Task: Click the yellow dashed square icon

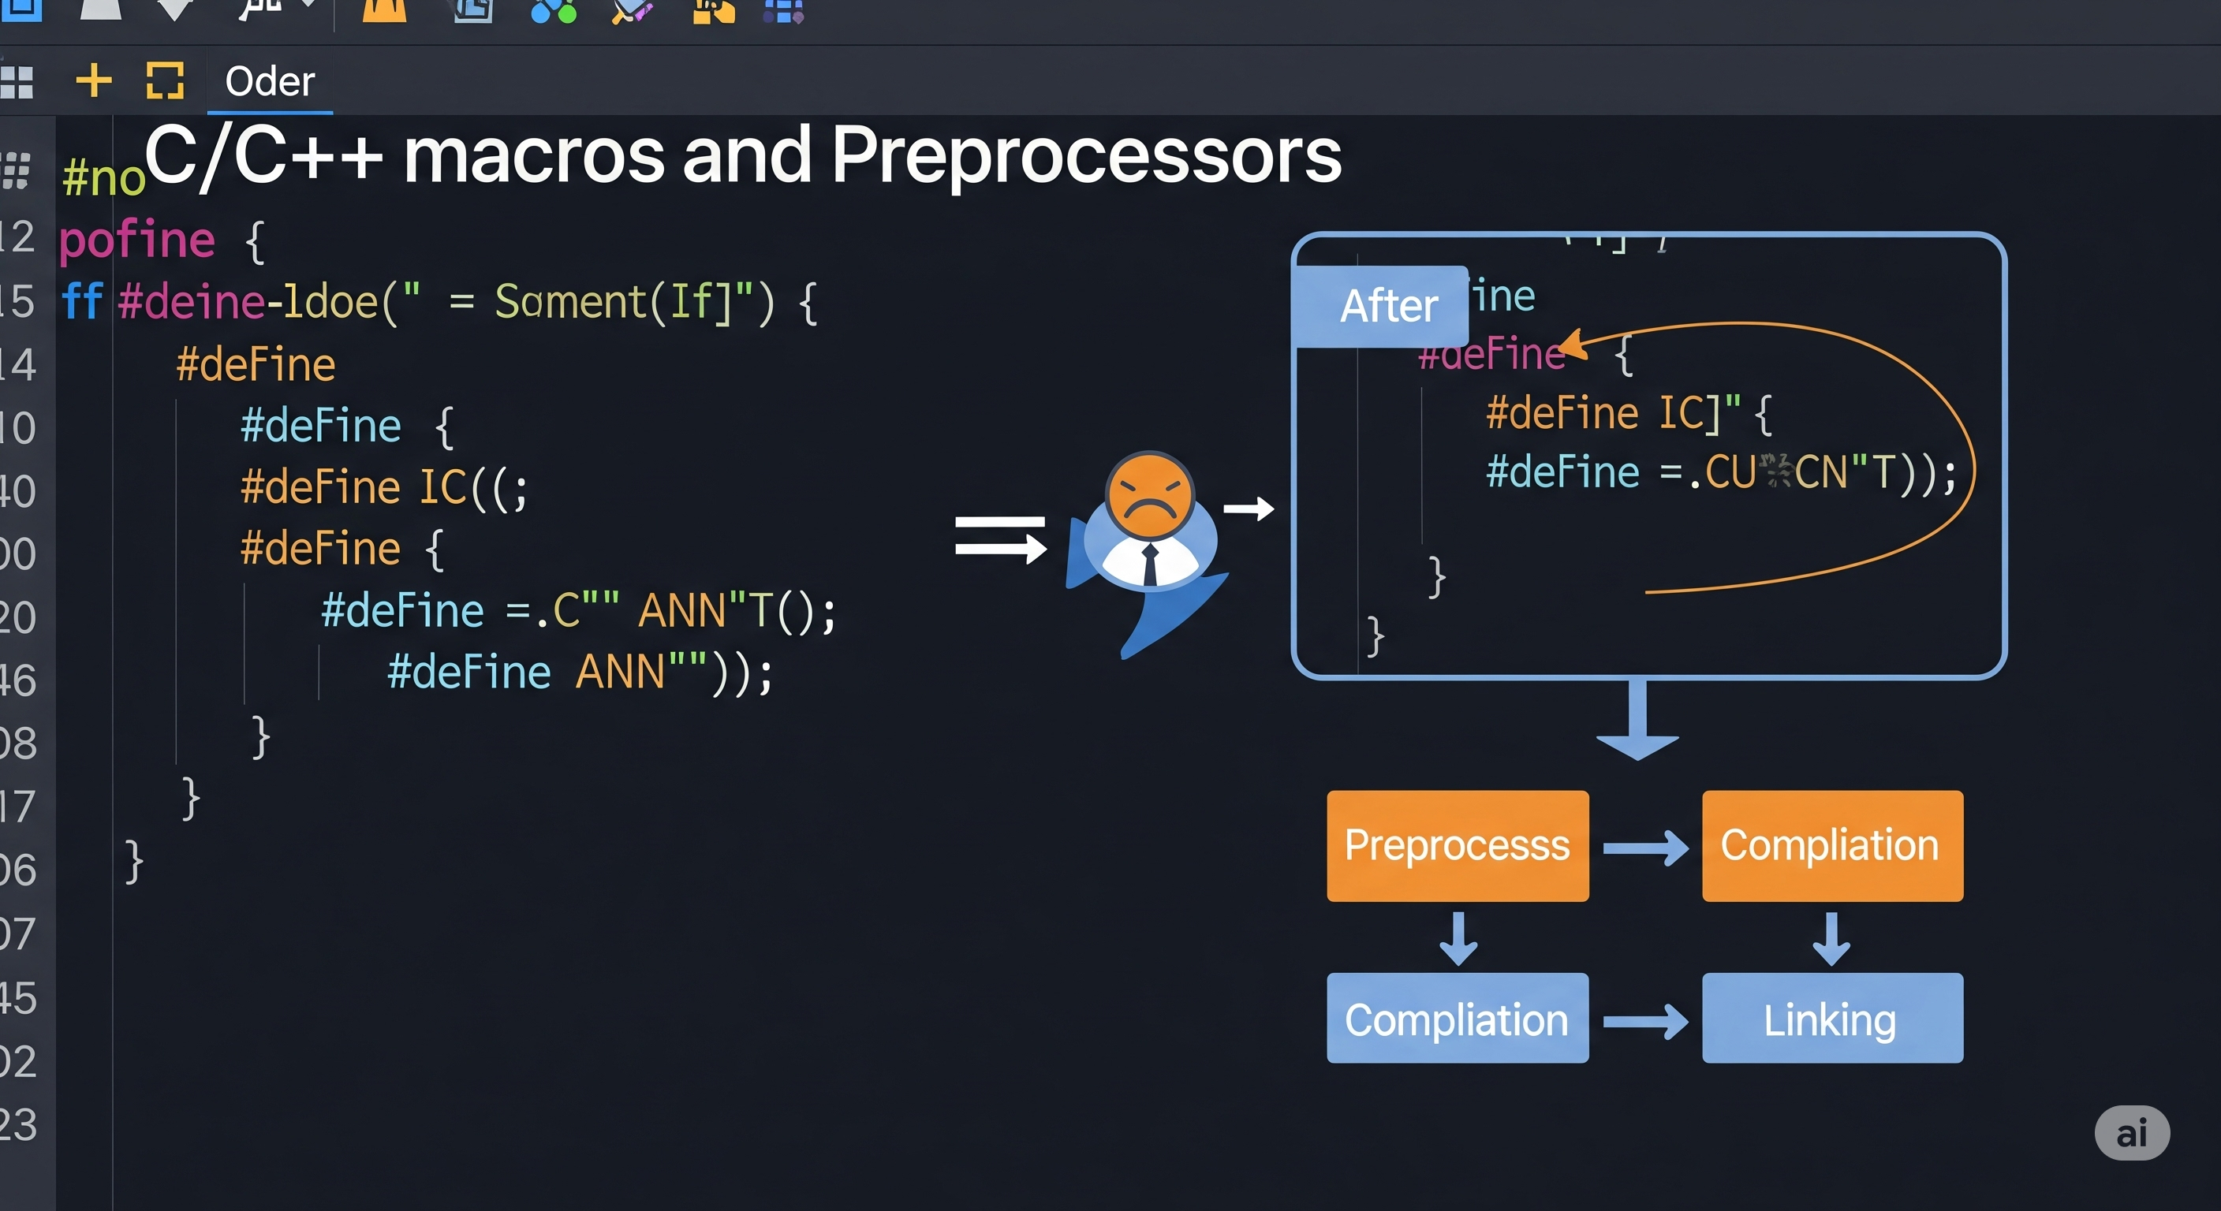Action: coord(165,81)
